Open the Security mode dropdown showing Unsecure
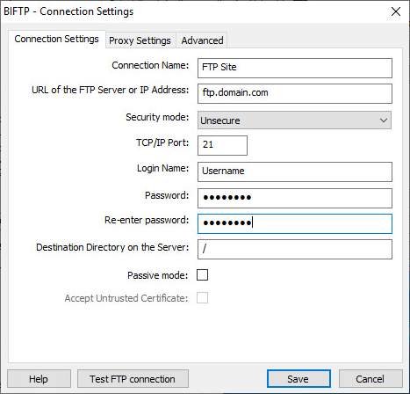This screenshot has width=410, height=394. (294, 120)
